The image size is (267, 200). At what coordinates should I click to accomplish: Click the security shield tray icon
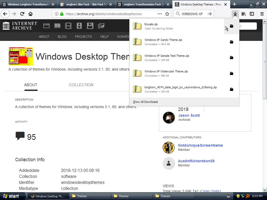pos(238,196)
